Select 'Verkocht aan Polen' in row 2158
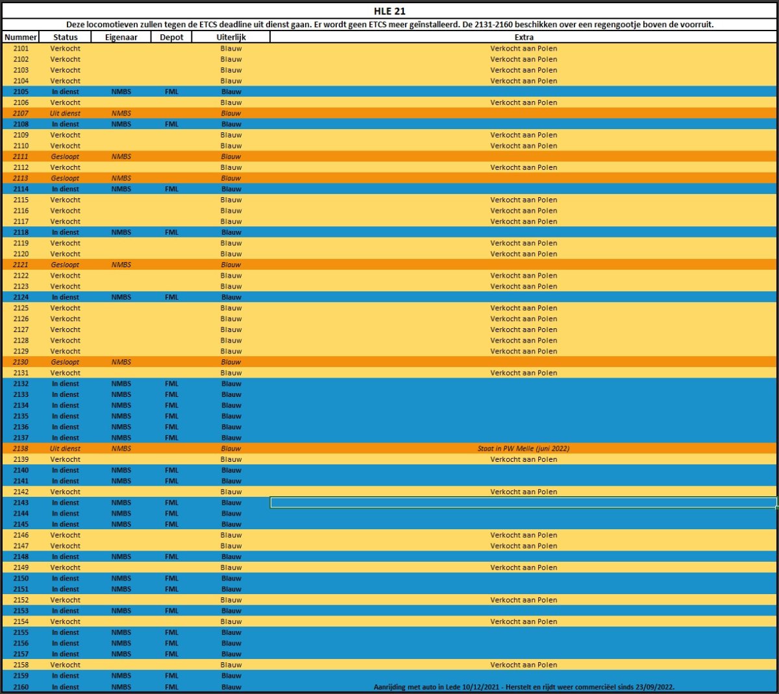 (523, 665)
